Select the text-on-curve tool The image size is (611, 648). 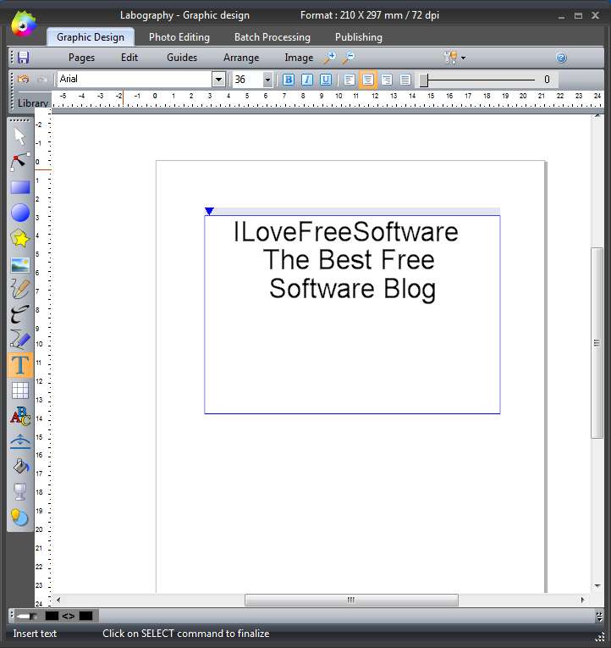19,441
